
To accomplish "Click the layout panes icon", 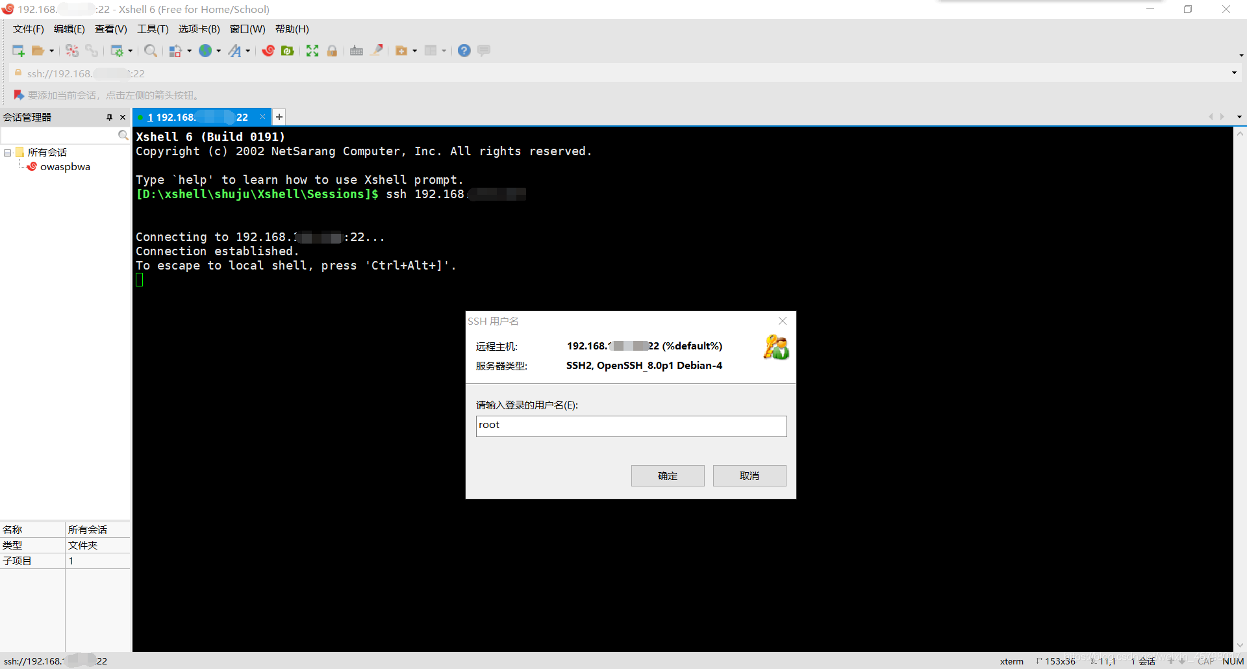I will coord(431,51).
